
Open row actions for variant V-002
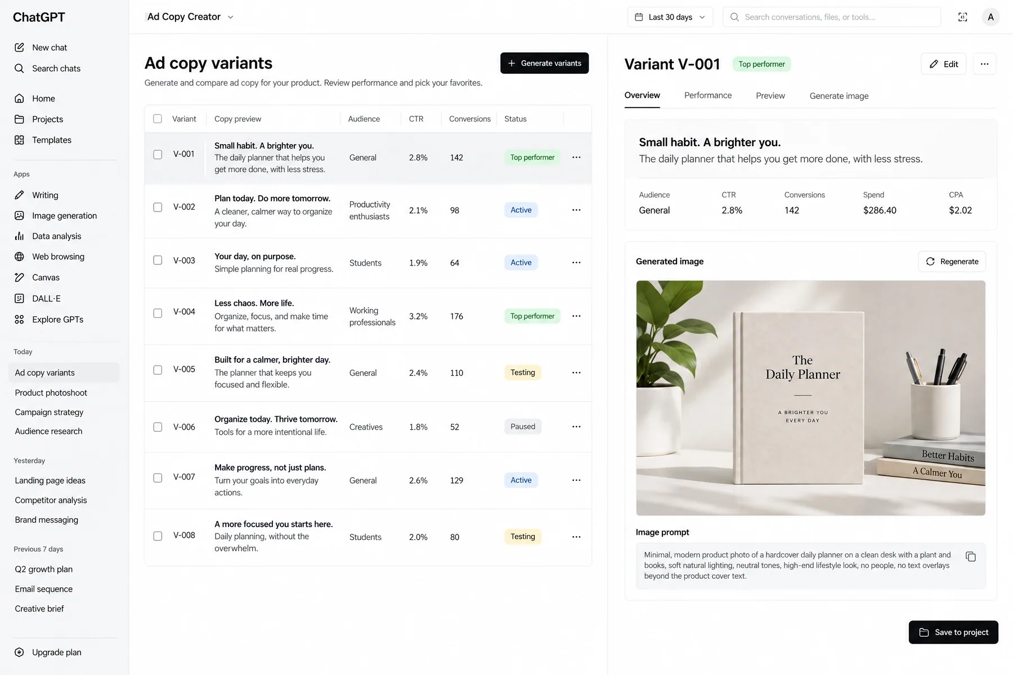576,210
